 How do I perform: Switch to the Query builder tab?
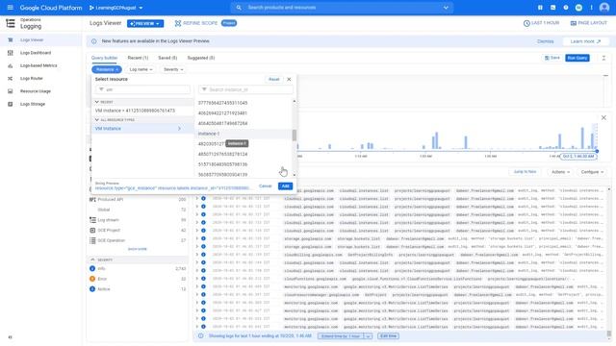[x=104, y=58]
